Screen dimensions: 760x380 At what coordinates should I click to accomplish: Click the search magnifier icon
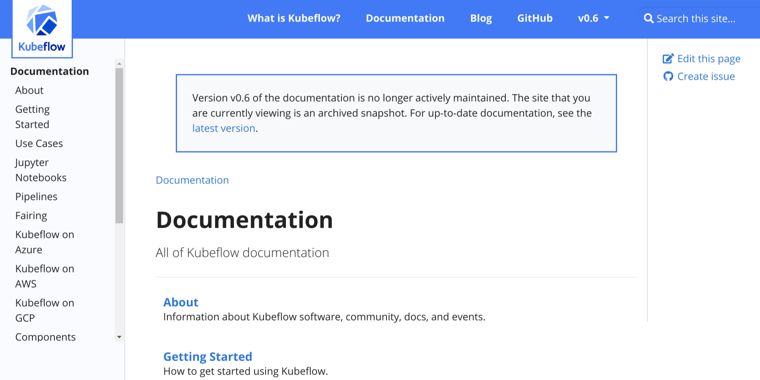pyautogui.click(x=649, y=18)
